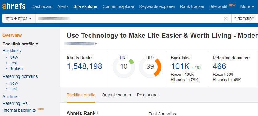Collapse the Backlink profile sidebar section
This screenshot has height=116, width=258.
coord(20,44)
